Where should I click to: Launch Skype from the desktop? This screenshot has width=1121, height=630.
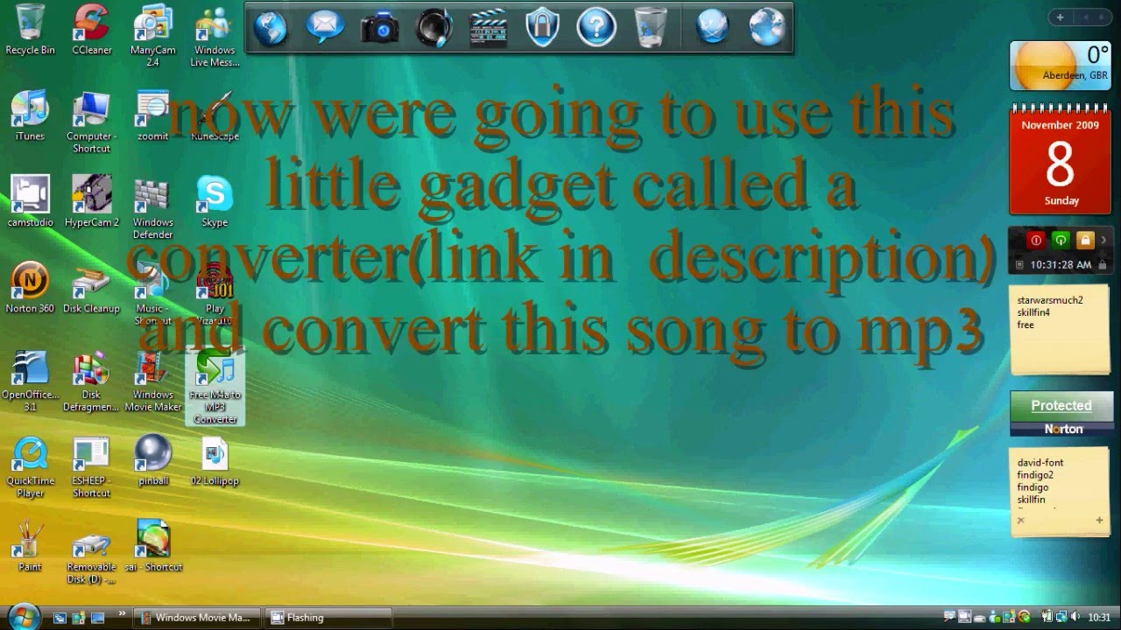point(215,201)
